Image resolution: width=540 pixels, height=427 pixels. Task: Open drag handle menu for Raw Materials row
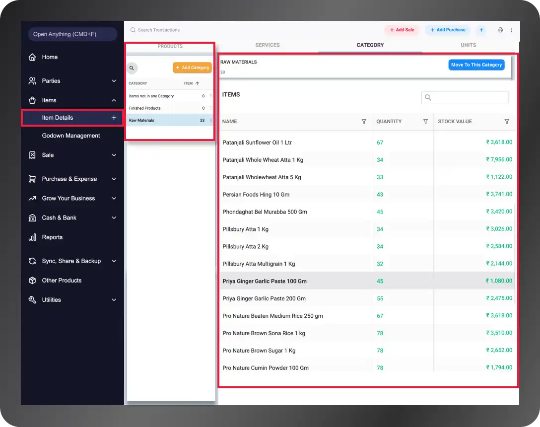[211, 120]
